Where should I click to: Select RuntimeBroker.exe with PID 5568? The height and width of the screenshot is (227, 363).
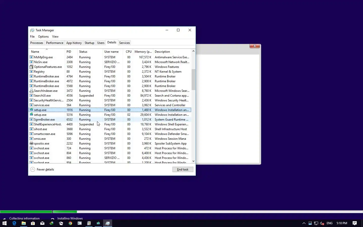tap(110, 86)
